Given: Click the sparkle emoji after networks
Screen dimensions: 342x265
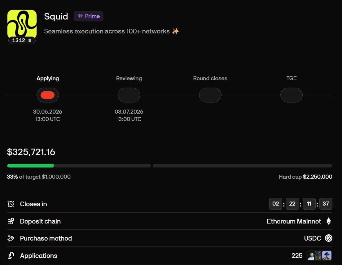Looking at the screenshot, I should (175, 31).
